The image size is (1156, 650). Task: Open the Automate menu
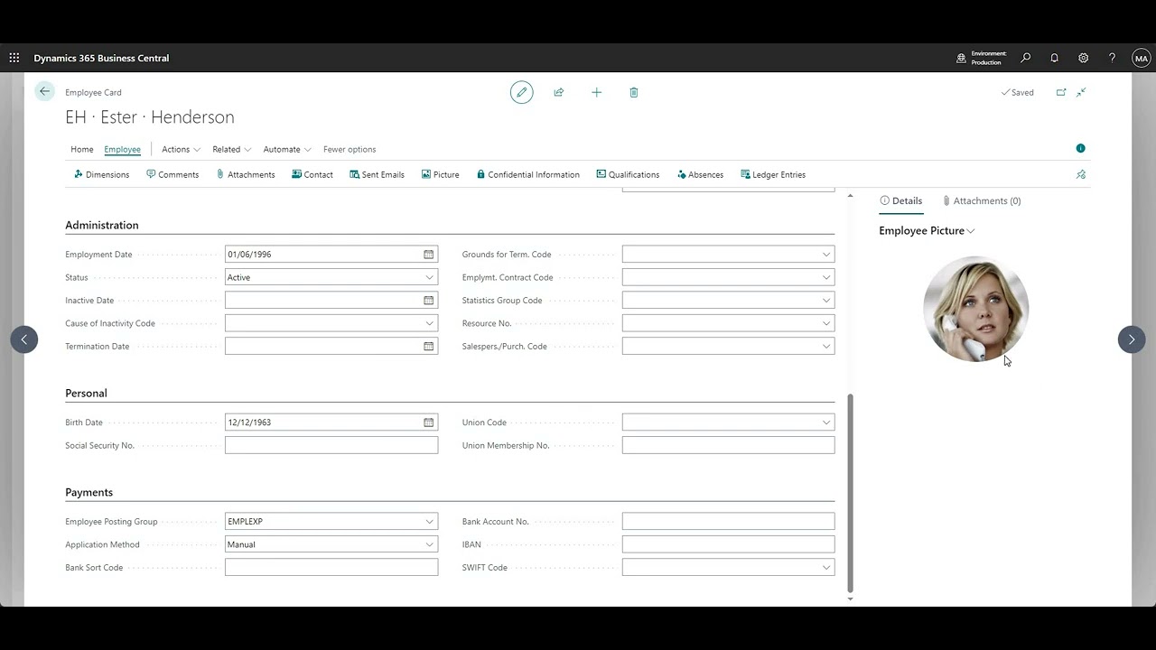(x=287, y=149)
